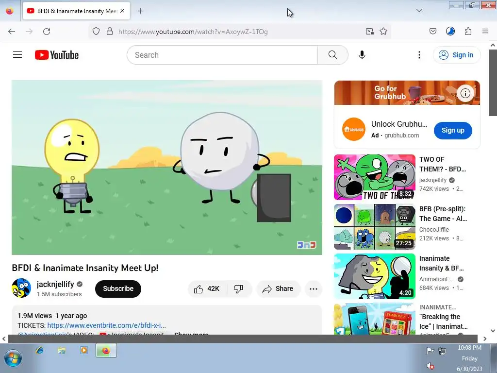Open Firefox extensions puzzle icon

coord(468,32)
